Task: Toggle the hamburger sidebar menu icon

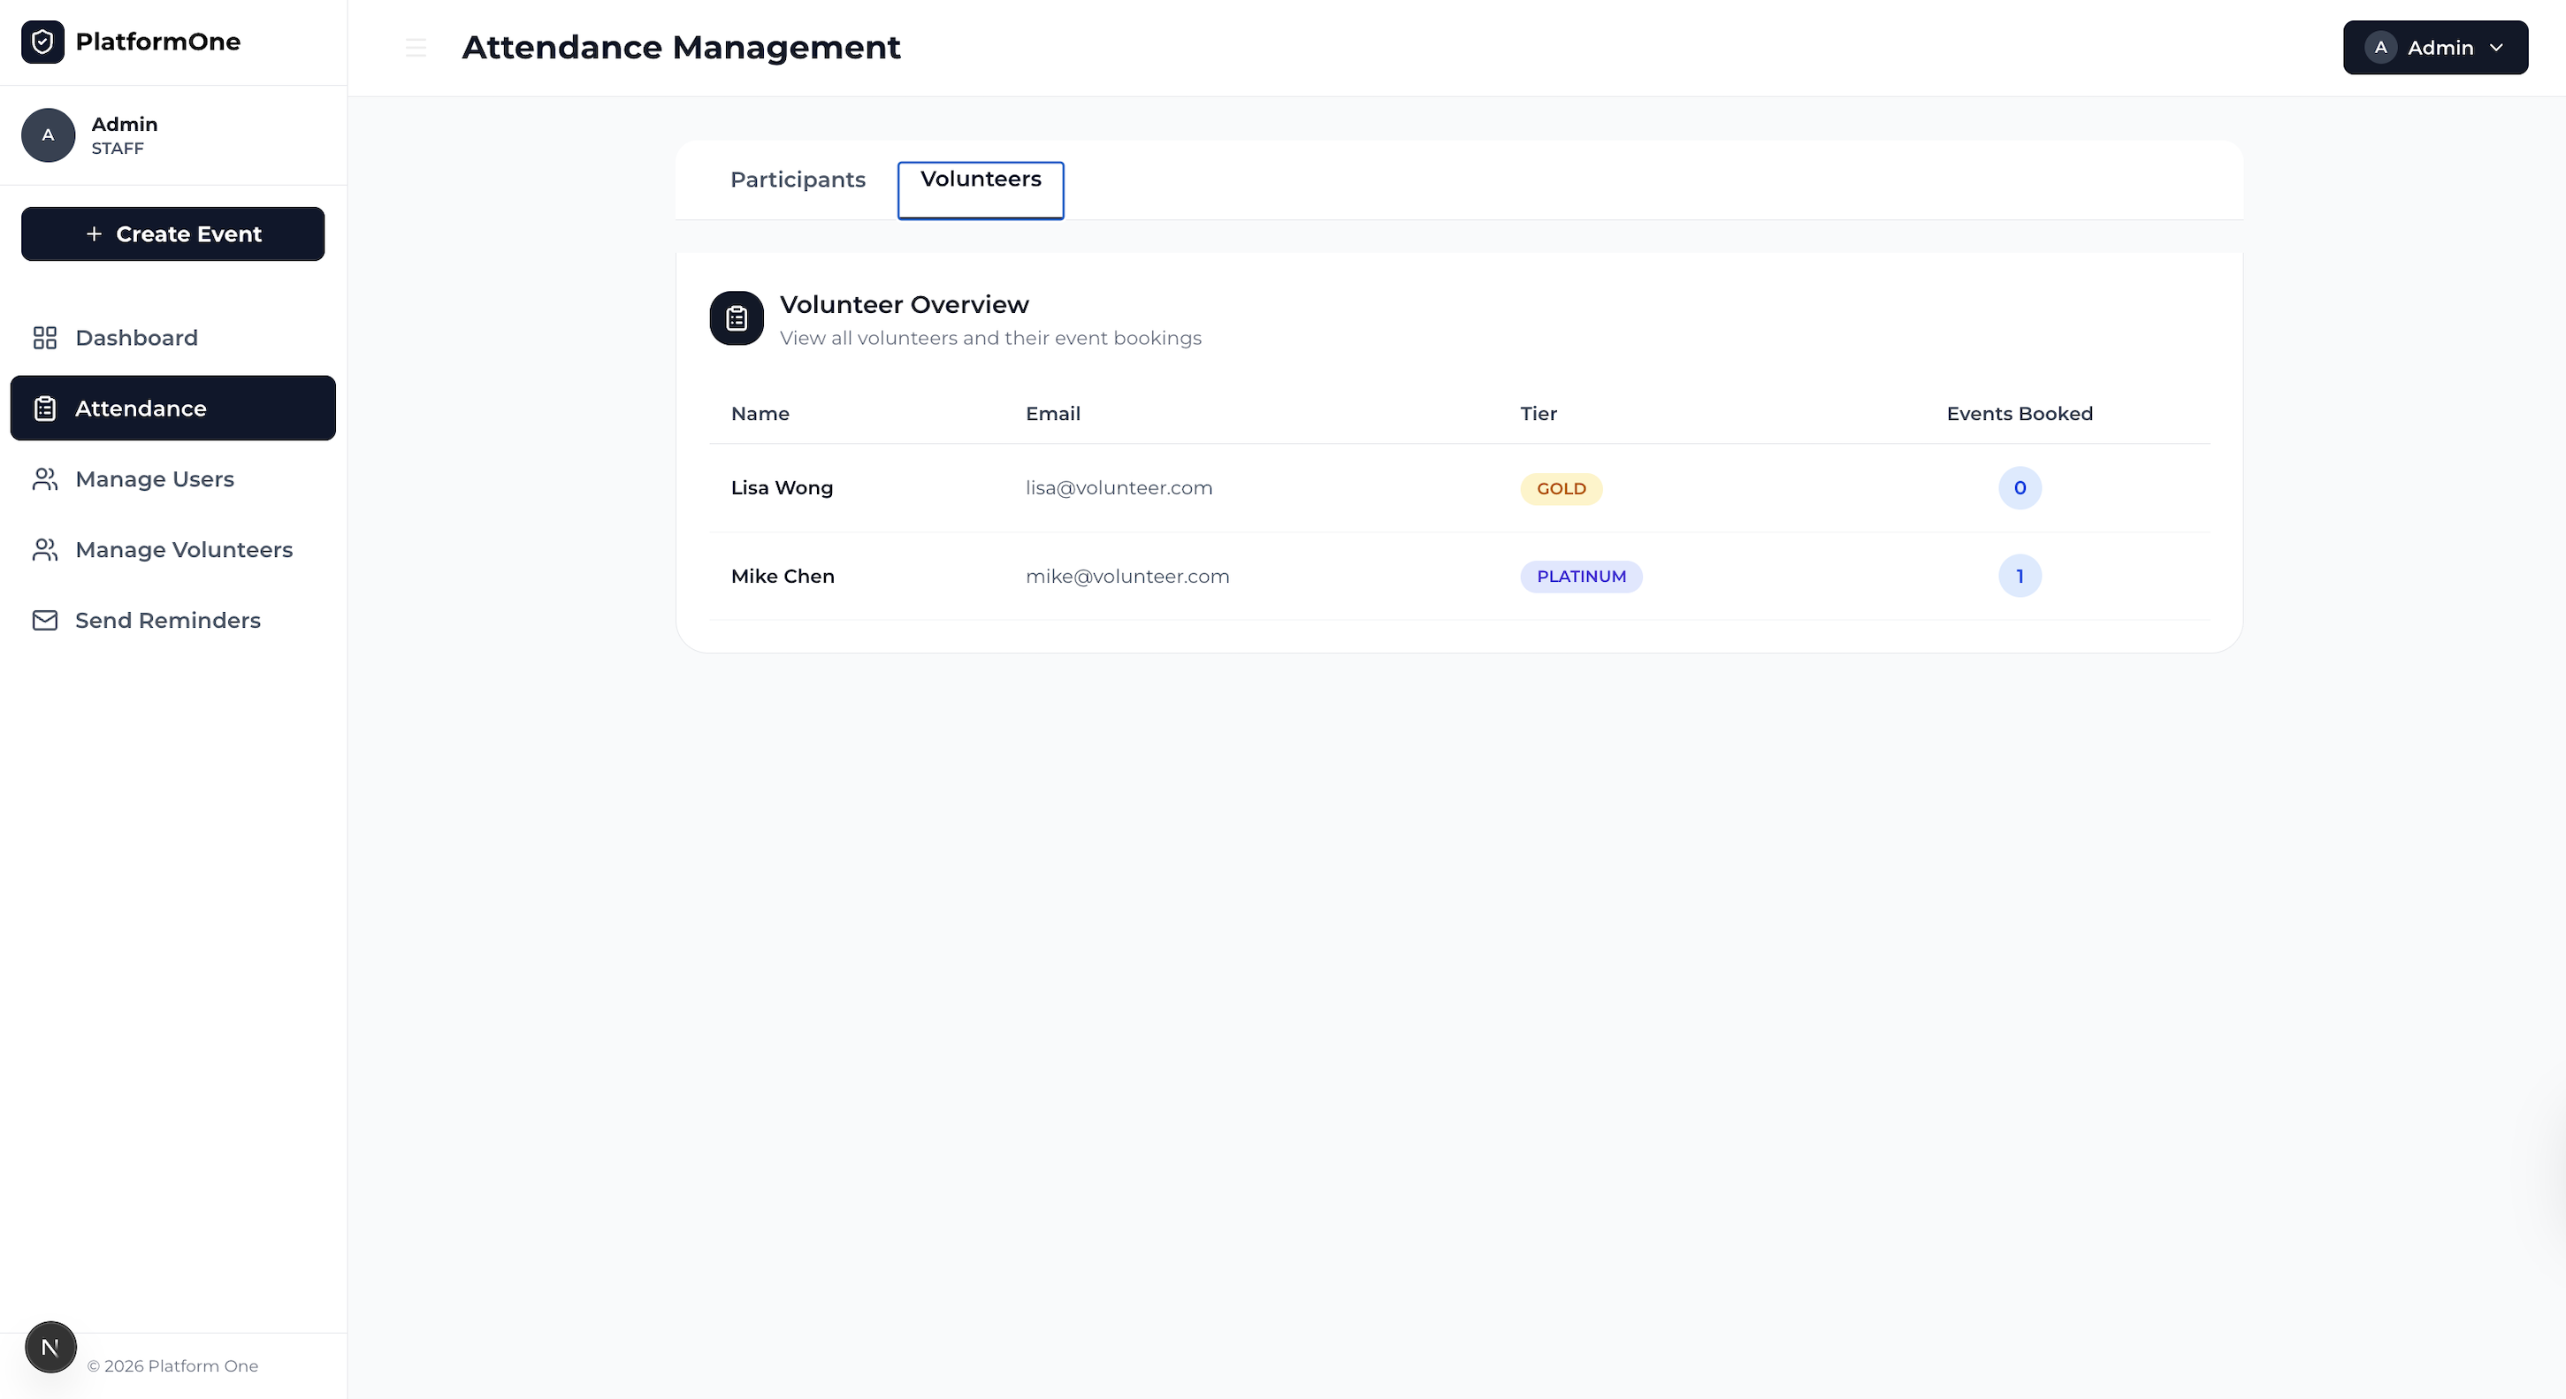Action: [x=416, y=48]
